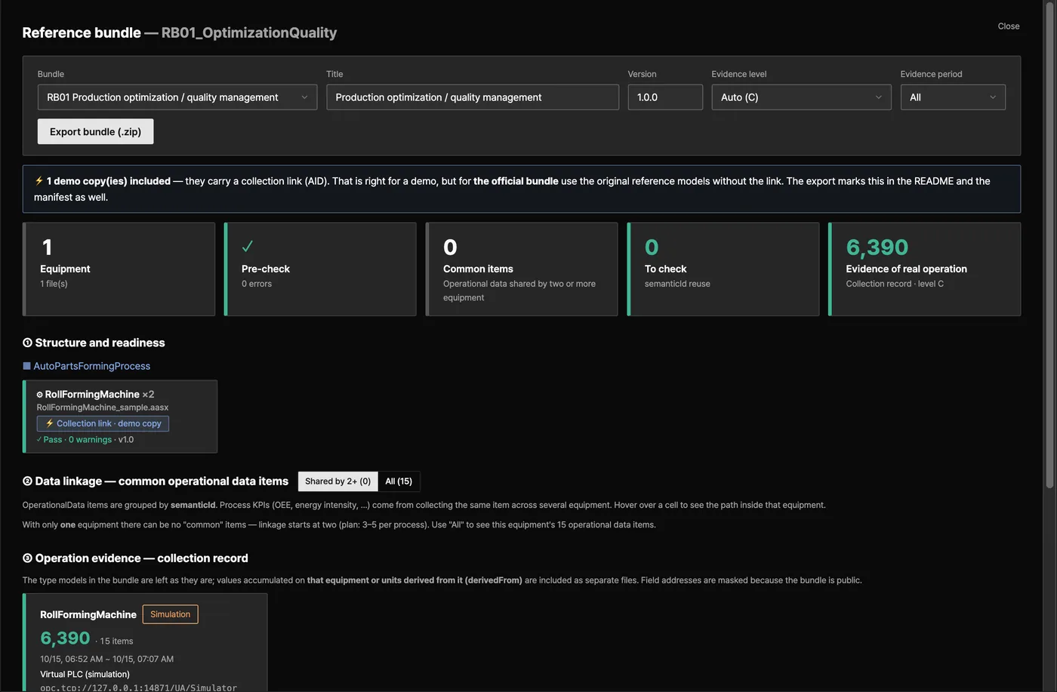The image size is (1057, 692).
Task: Click the circled 3 icon by Operation evidence
Action: pyautogui.click(x=27, y=558)
